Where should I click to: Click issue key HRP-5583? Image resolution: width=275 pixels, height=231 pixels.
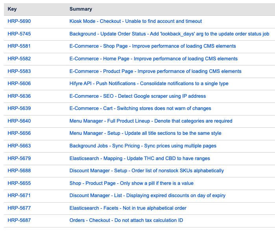19,71
